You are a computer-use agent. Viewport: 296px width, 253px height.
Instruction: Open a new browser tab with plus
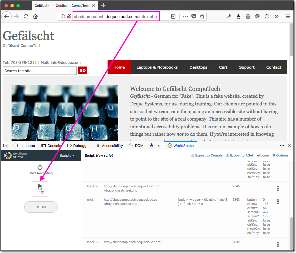pyautogui.click(x=103, y=5)
